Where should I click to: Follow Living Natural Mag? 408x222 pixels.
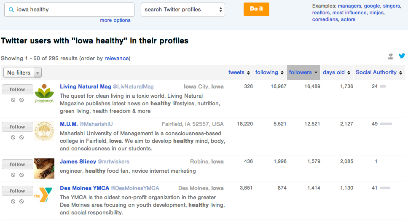[17, 89]
